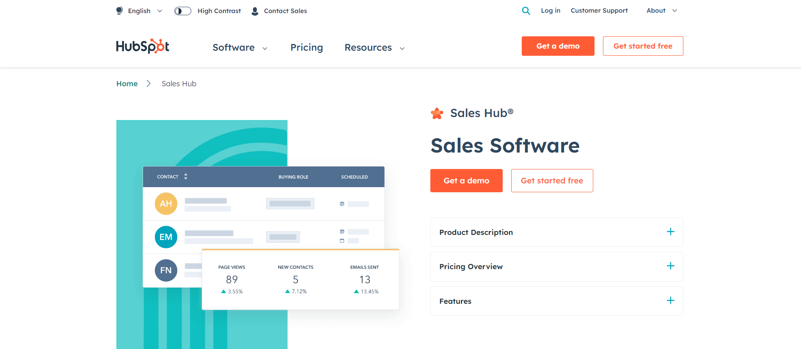
Task: Click the breadcrumb arrow after Home
Action: (149, 84)
